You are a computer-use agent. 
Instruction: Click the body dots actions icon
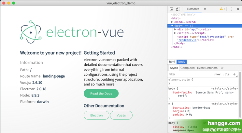click(169, 26)
